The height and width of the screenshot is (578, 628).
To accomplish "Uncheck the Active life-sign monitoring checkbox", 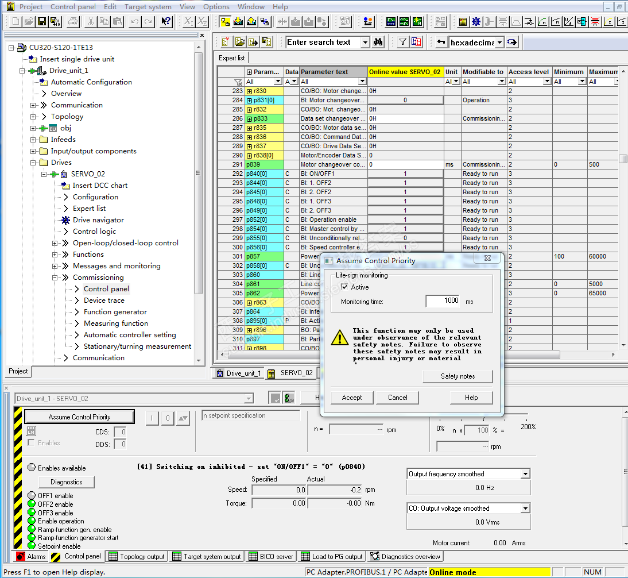I will (344, 287).
